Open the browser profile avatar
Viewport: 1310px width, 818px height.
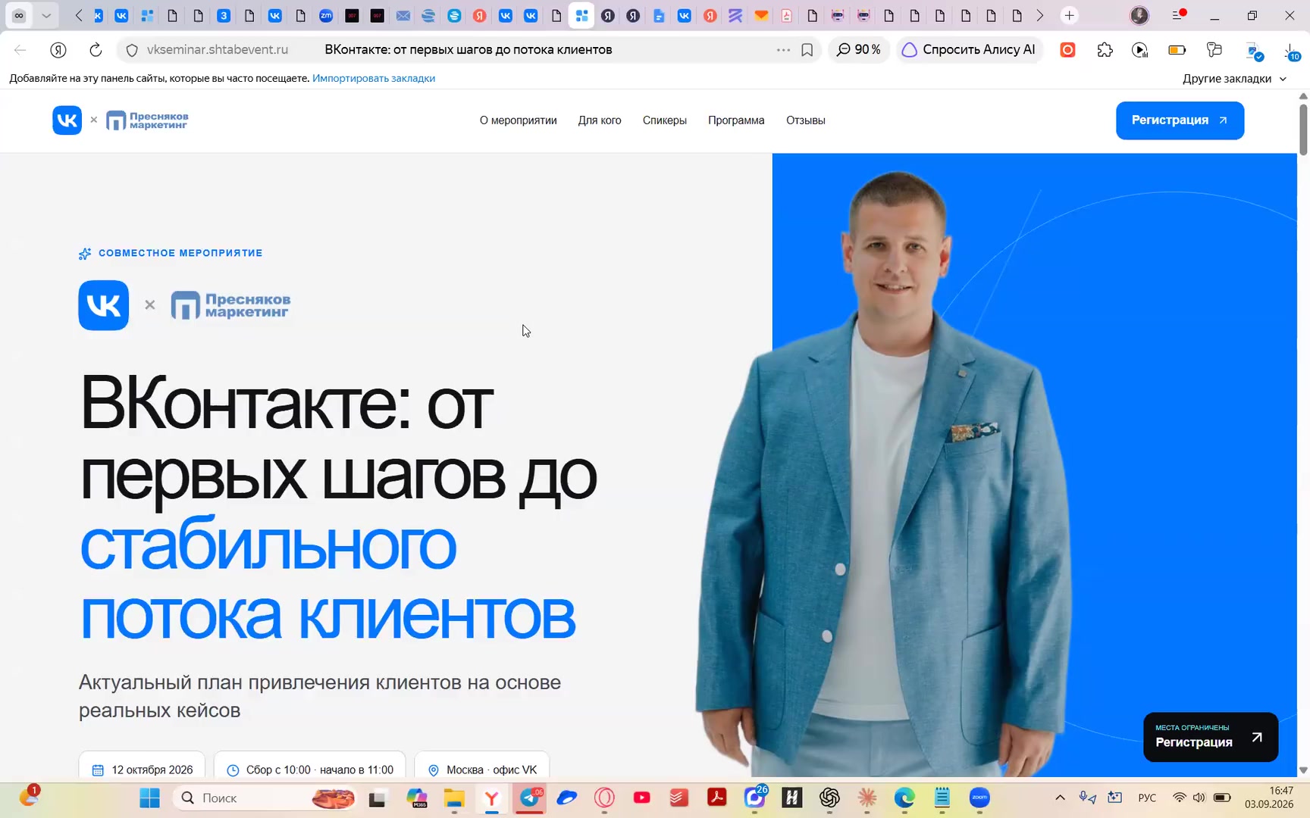1139,15
